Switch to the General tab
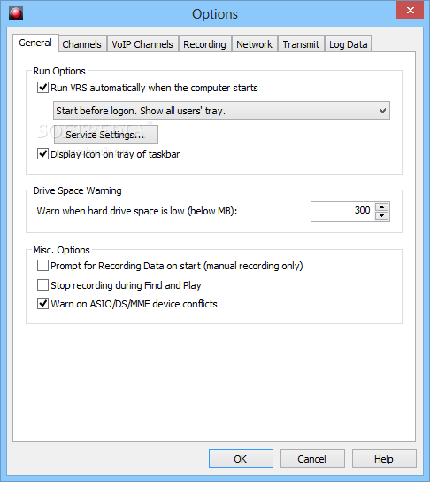 (x=35, y=43)
